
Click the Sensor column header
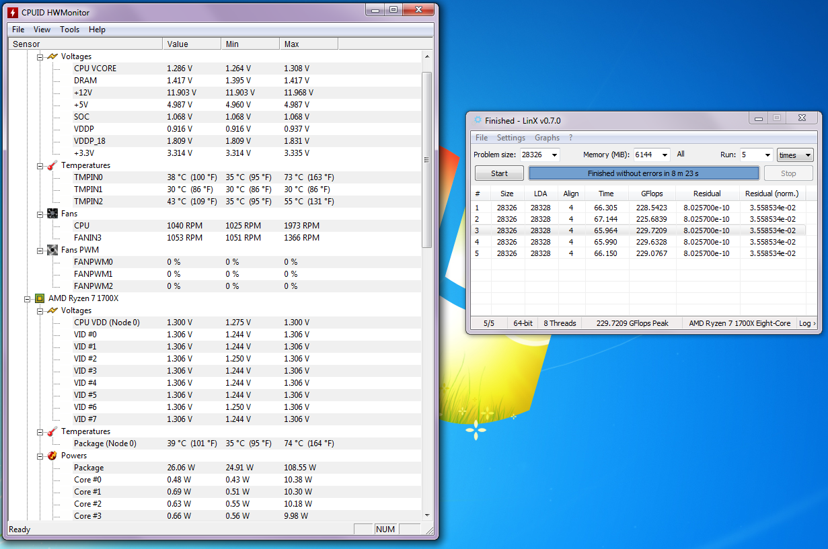[x=85, y=44]
